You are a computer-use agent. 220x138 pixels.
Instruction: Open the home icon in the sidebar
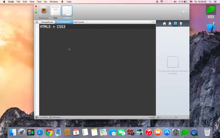click(164, 23)
